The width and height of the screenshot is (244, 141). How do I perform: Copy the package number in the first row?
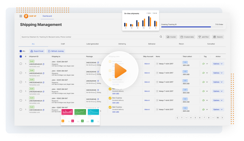tap(98, 63)
